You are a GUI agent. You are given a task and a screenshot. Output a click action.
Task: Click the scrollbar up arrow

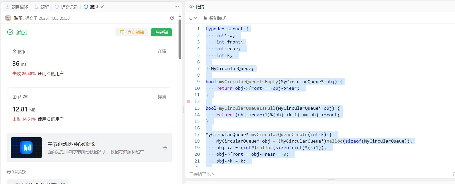click(x=180, y=16)
